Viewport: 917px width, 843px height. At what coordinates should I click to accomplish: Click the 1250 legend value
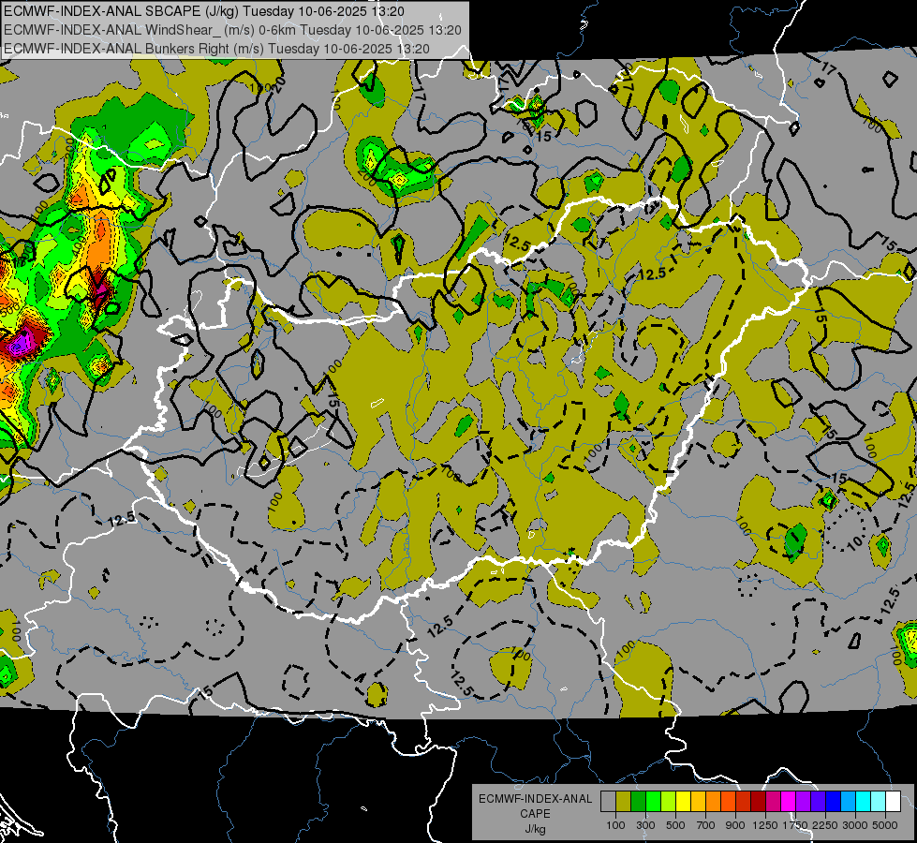pyautogui.click(x=765, y=825)
